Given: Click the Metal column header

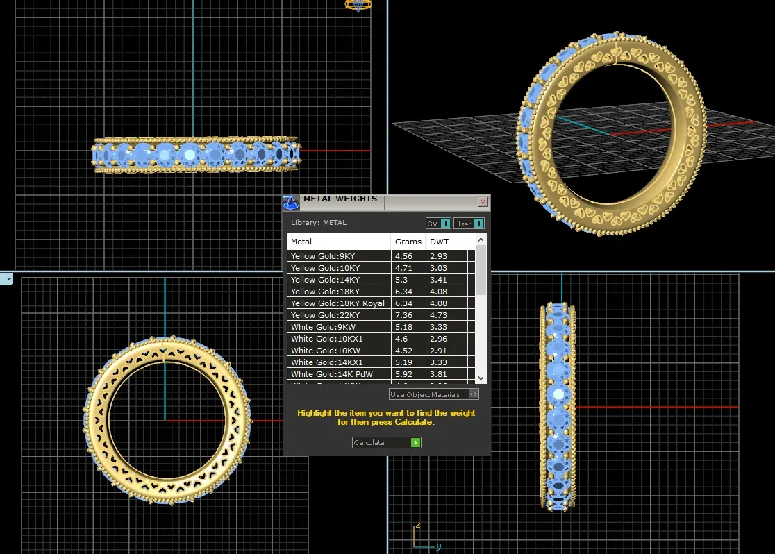Looking at the screenshot, I should coord(339,242).
